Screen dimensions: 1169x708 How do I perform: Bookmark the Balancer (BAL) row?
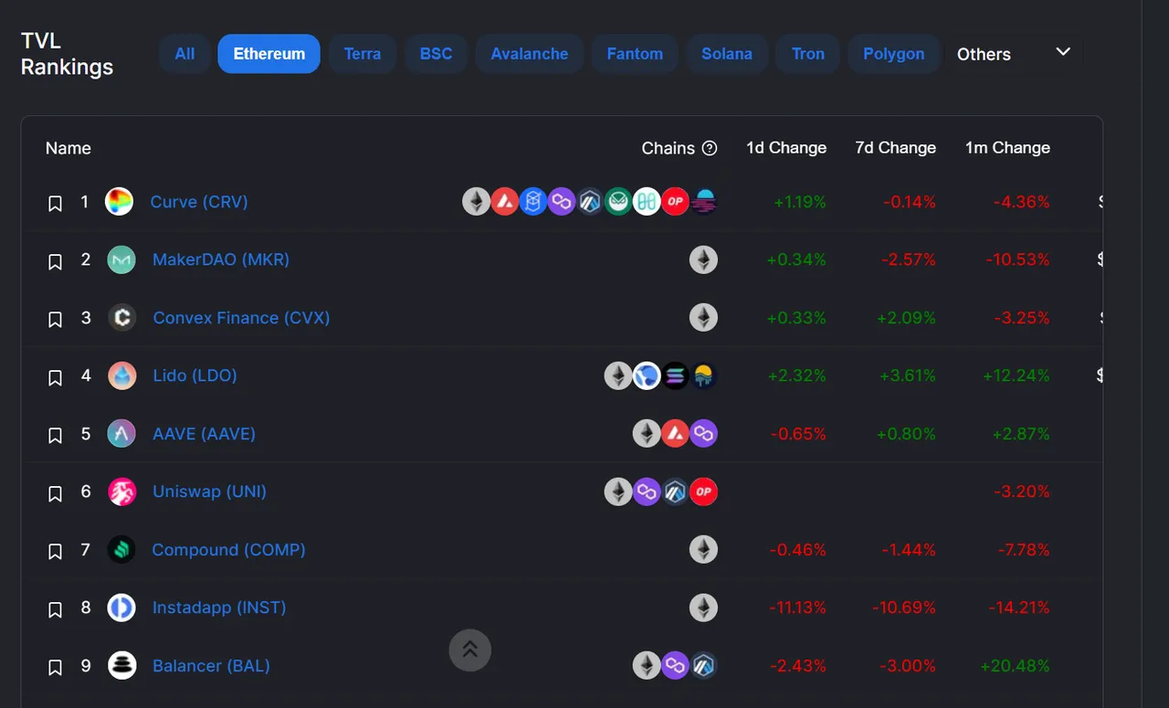click(x=55, y=667)
